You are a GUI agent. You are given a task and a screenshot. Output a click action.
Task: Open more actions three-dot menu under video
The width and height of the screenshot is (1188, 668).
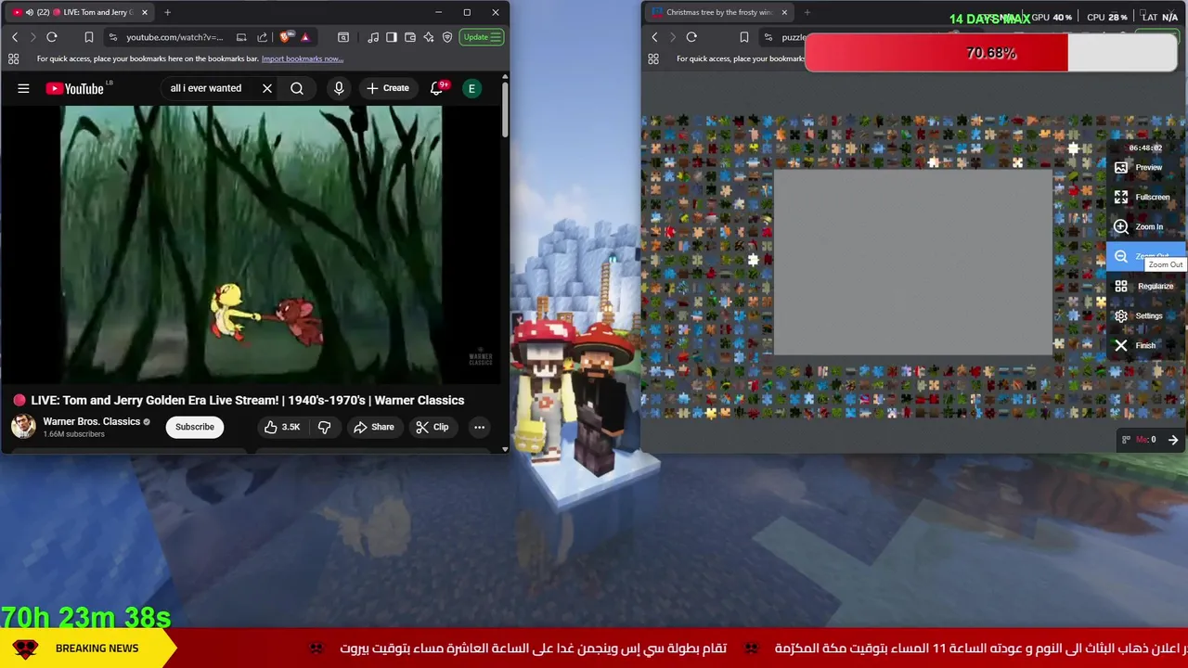point(479,427)
